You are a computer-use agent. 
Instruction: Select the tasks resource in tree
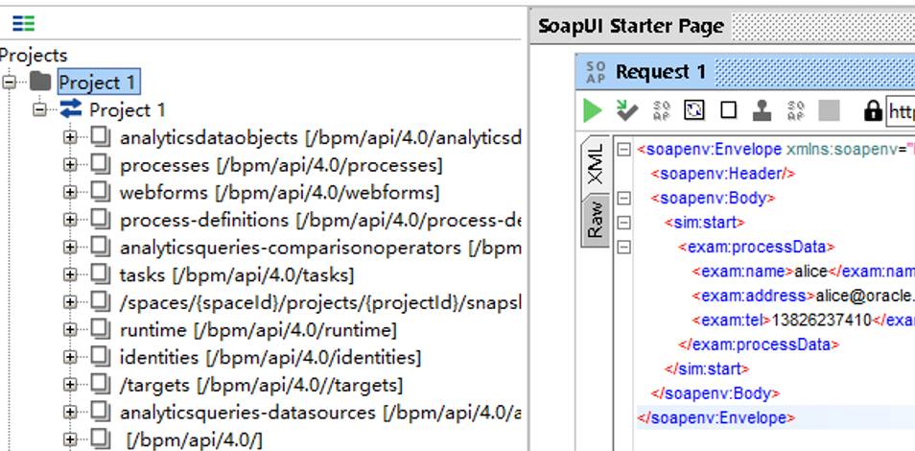coord(236,276)
